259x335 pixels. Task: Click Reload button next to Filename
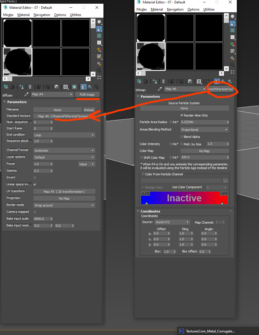coord(89,110)
